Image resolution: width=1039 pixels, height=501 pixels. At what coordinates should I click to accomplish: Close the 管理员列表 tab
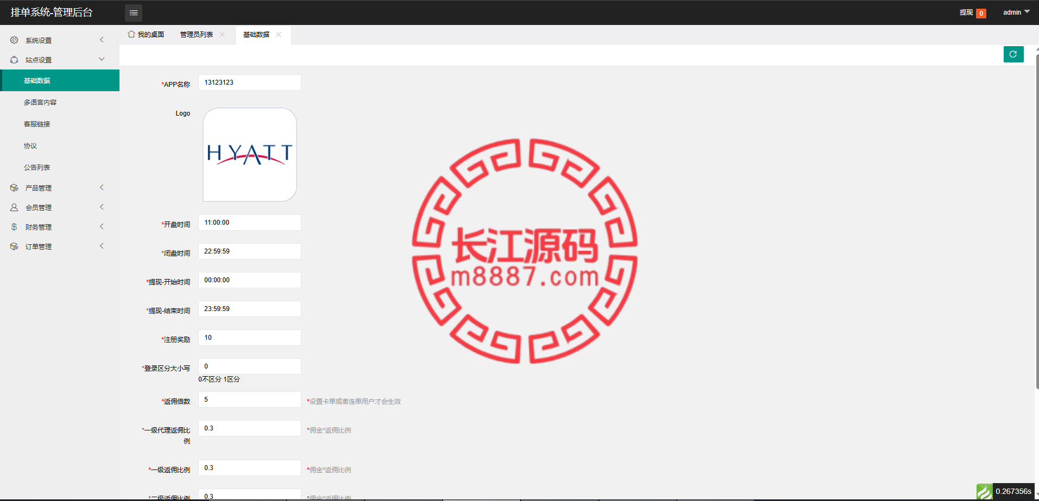click(x=222, y=34)
